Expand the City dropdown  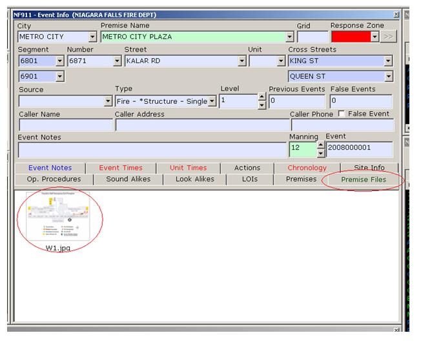(91, 37)
